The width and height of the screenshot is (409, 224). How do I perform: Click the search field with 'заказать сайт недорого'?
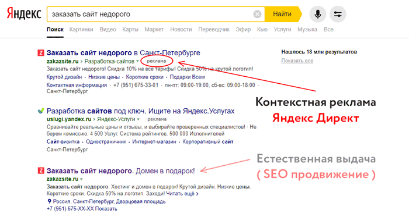[156, 14]
